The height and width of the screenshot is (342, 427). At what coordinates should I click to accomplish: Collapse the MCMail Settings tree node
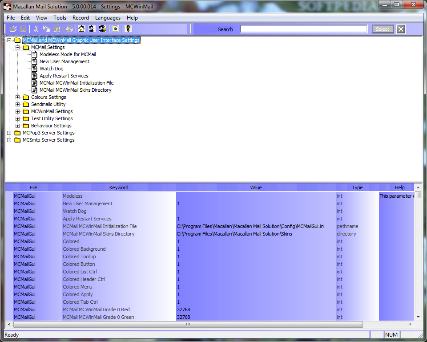tap(18, 48)
